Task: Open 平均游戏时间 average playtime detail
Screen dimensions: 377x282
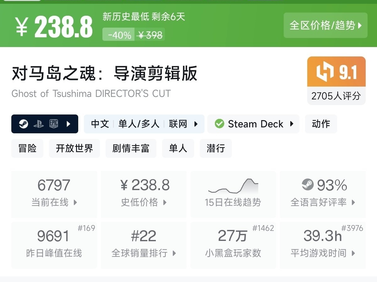Action: tap(323, 245)
